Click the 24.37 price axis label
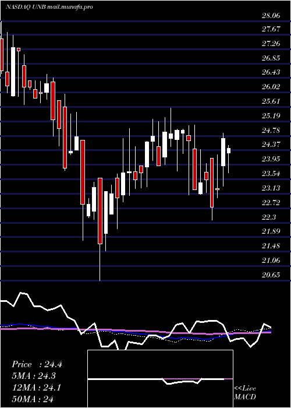This screenshot has height=408, width=291. tap(271, 145)
